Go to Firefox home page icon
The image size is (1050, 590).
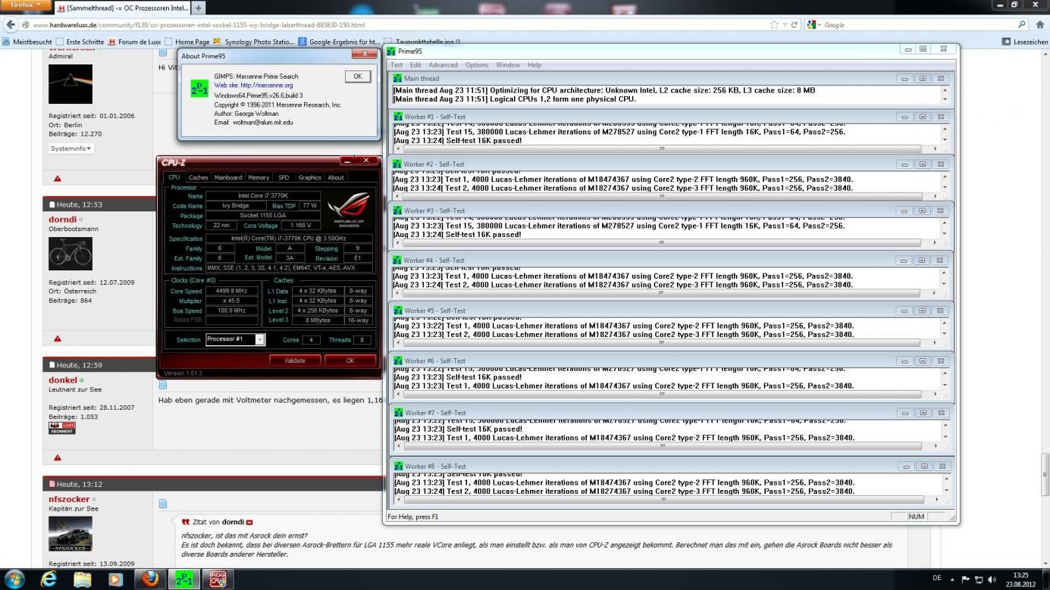(1039, 24)
